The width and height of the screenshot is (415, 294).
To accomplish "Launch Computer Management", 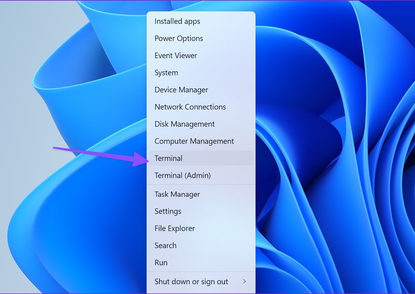I will click(194, 141).
